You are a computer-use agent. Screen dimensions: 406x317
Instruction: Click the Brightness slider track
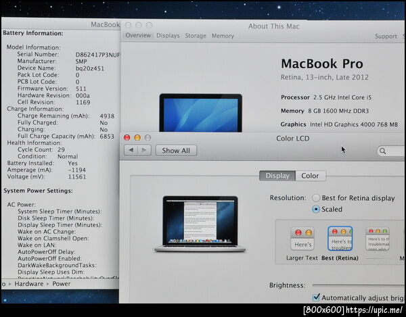click(359, 285)
